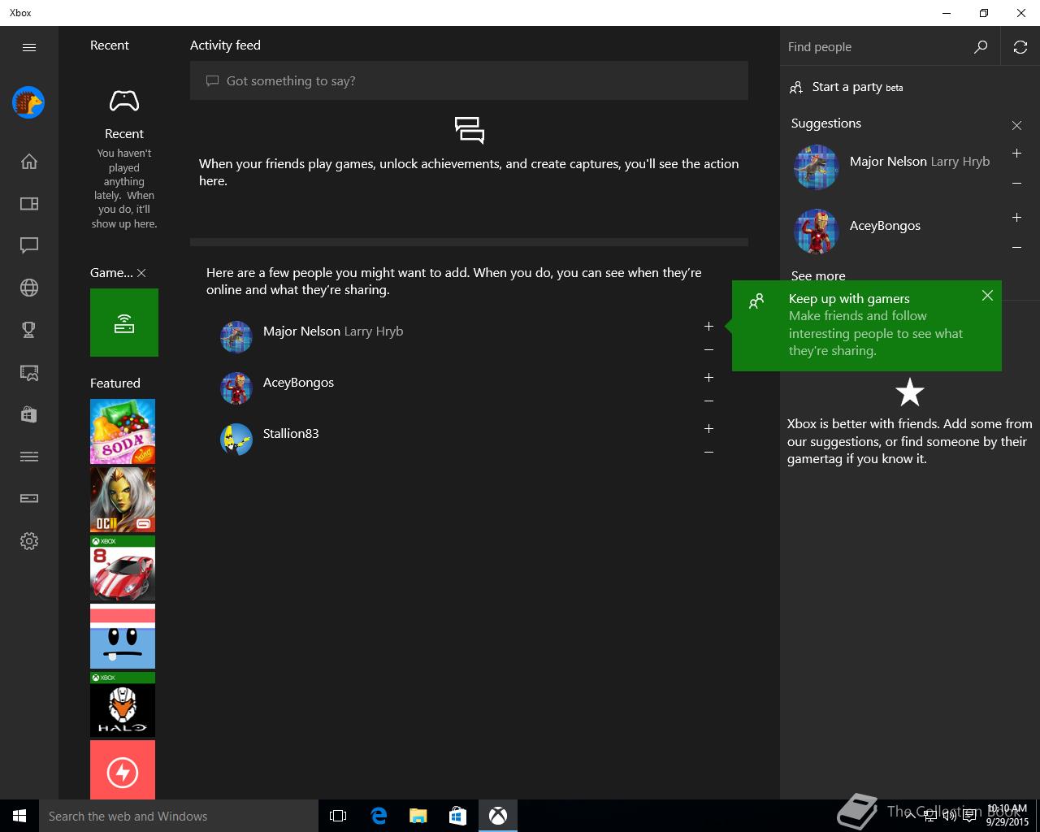
Task: Remove AceyBongos from Suggestions sidebar
Action: click(1016, 248)
